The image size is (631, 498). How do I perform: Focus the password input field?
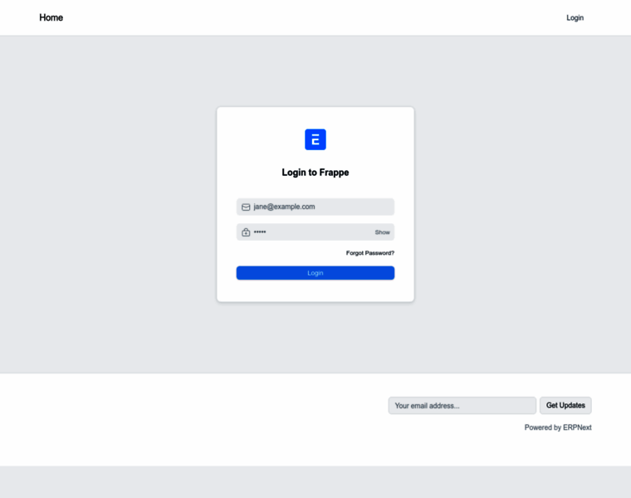coord(315,232)
